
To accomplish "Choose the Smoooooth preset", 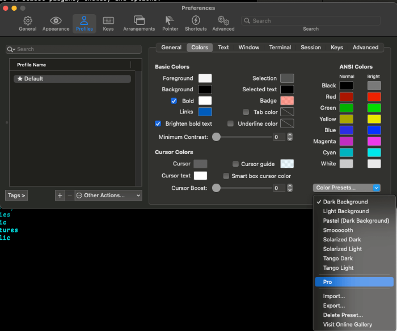I will coord(354,230).
